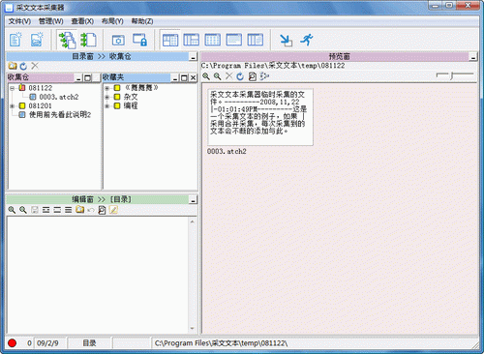Click the 0003.atch2 preview thumbnail
The image size is (484, 354).
(x=260, y=117)
